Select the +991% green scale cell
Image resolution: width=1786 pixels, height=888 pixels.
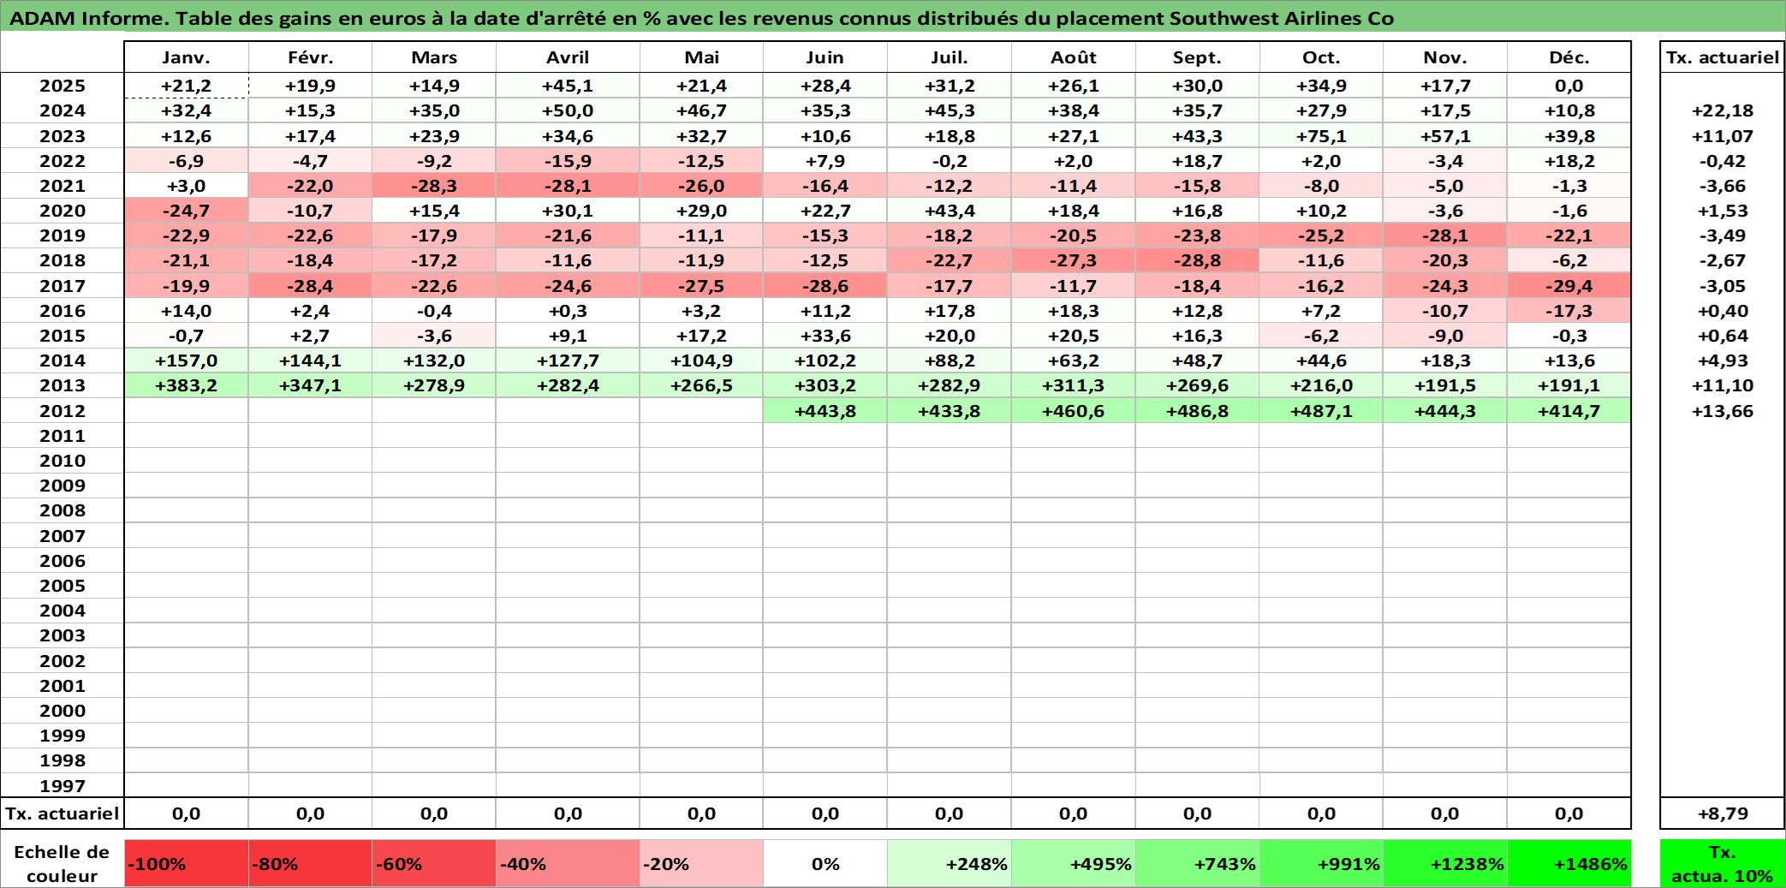[1321, 863]
